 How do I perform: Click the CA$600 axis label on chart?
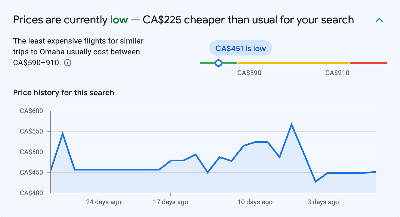[x=32, y=111]
